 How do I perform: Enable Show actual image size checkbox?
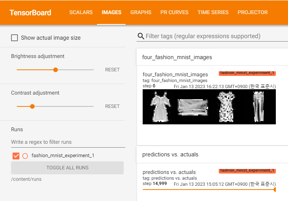tap(14, 38)
